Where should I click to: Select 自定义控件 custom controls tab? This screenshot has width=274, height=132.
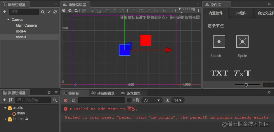264,13
